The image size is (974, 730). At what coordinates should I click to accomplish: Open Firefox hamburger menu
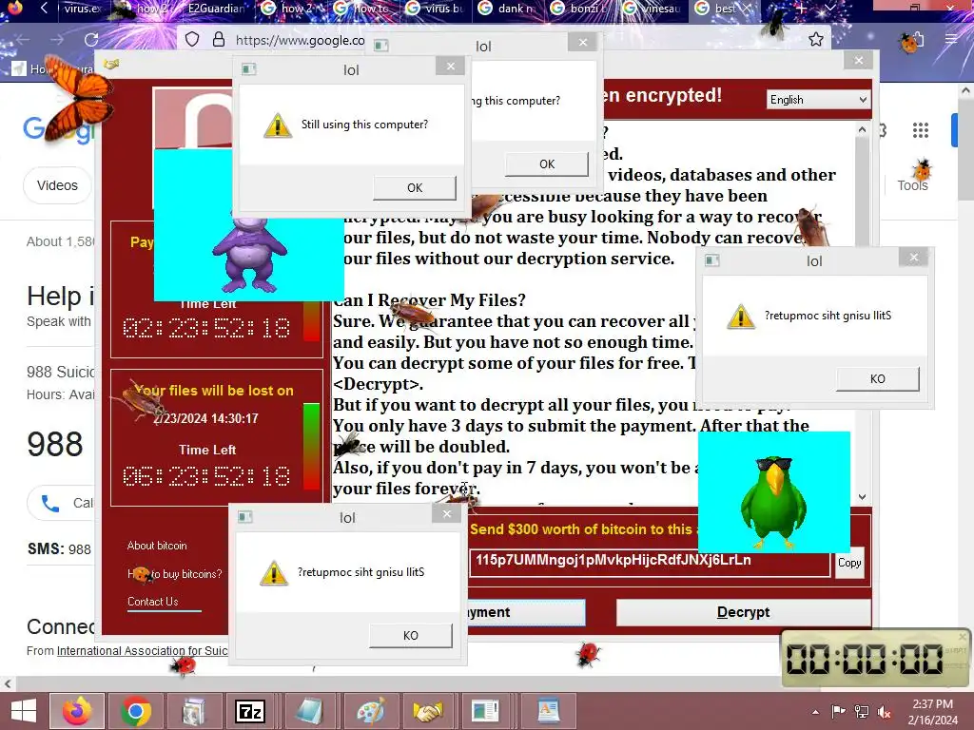point(951,39)
